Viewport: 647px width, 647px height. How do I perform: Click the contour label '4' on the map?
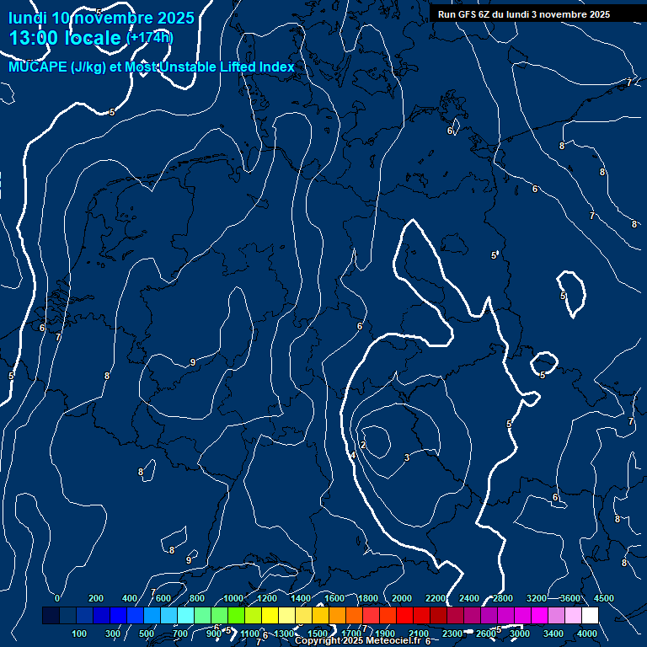click(x=353, y=456)
